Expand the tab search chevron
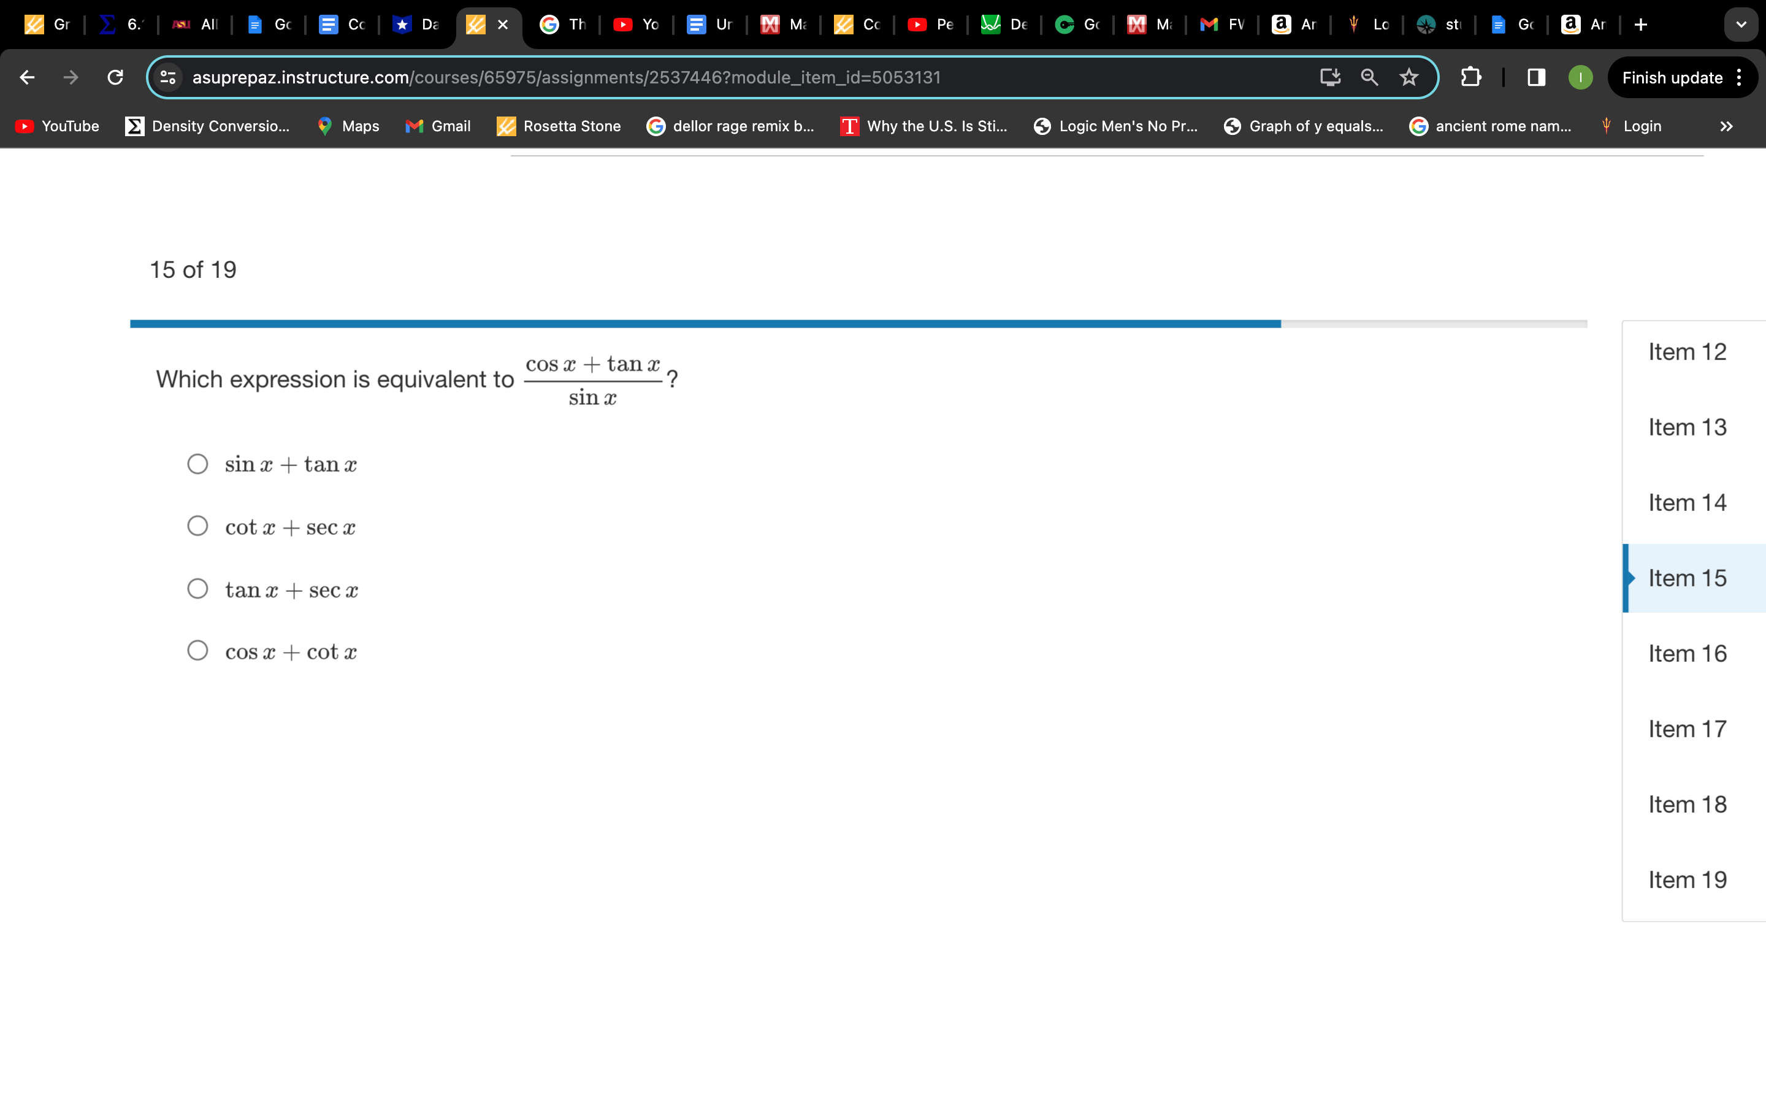Screen dimensions: 1766x1104 [1742, 24]
